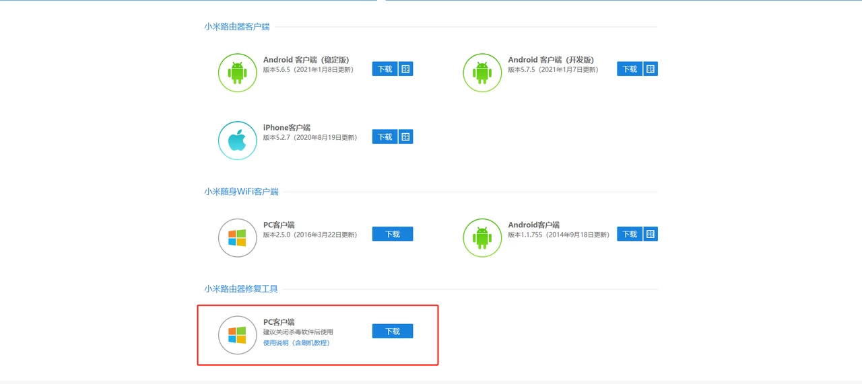
Task: Download the router repair tool PC客户端
Action: (393, 332)
